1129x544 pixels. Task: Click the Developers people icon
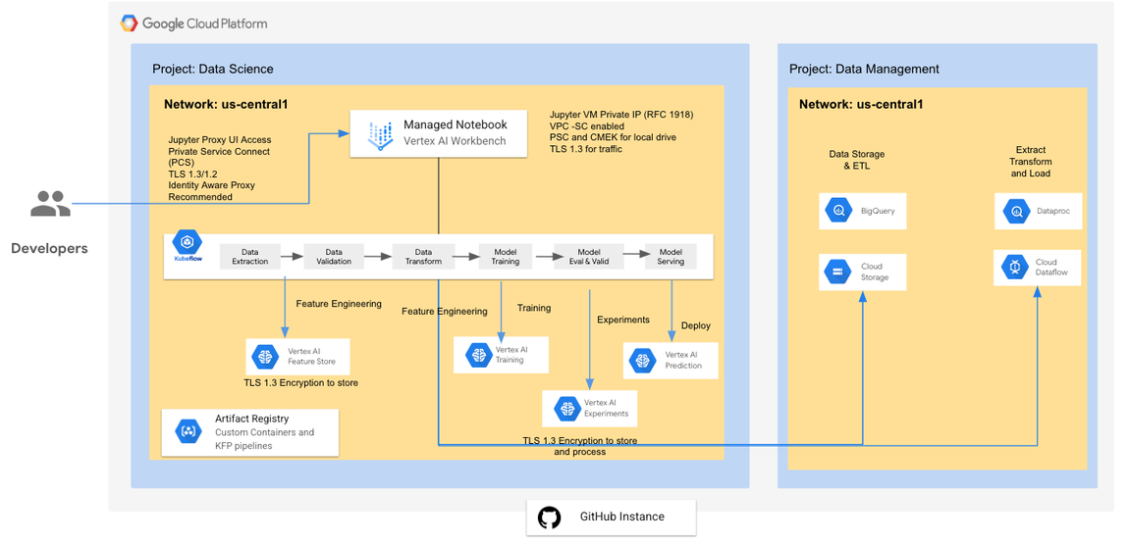50,204
